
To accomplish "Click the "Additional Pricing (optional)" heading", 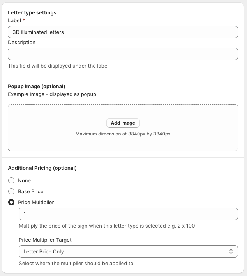I will coord(42,168).
